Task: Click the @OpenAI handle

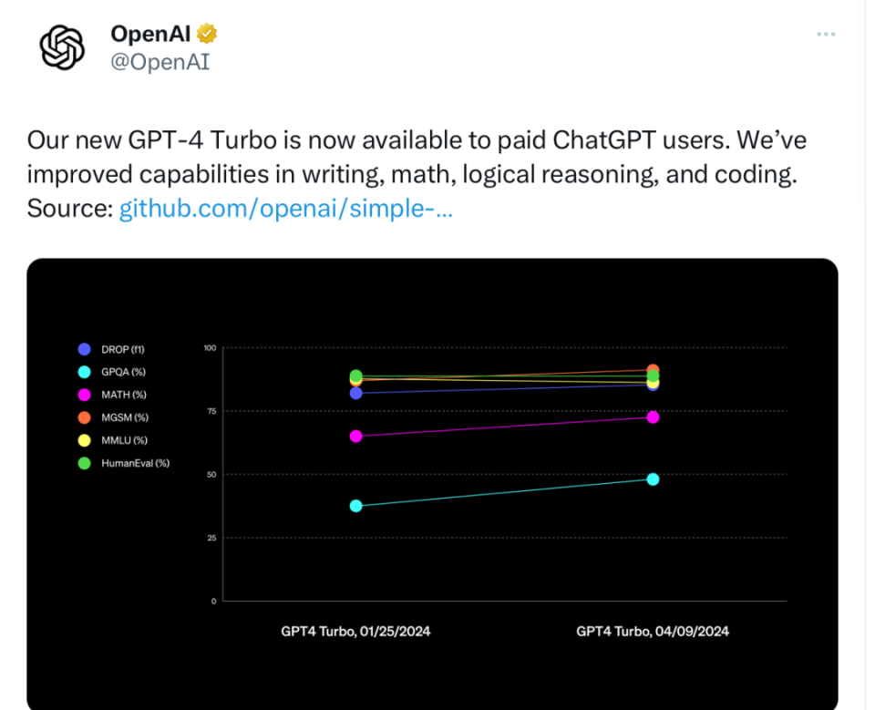Action: click(x=160, y=63)
